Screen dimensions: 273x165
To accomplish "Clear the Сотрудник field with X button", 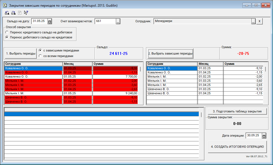I will point(259,21).
